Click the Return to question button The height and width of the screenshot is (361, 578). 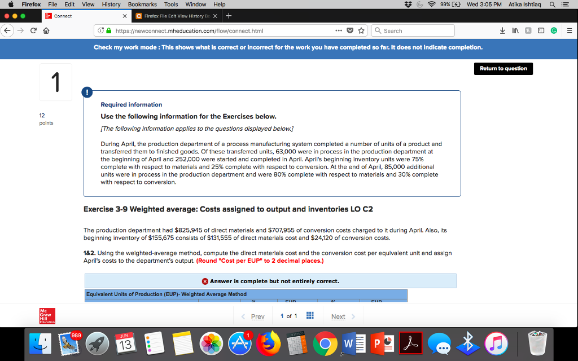pyautogui.click(x=503, y=68)
